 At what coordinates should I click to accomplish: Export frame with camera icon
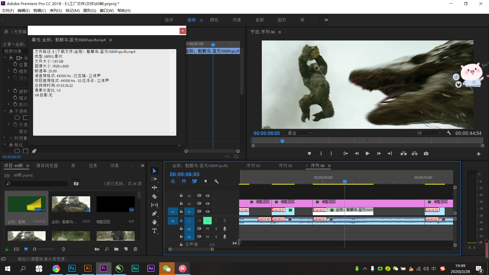(x=426, y=154)
